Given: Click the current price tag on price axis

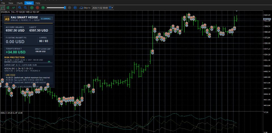Looking at the screenshot, I should pos(267,19).
